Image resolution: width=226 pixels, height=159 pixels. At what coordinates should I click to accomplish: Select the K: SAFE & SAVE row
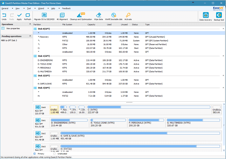pos(129,84)
